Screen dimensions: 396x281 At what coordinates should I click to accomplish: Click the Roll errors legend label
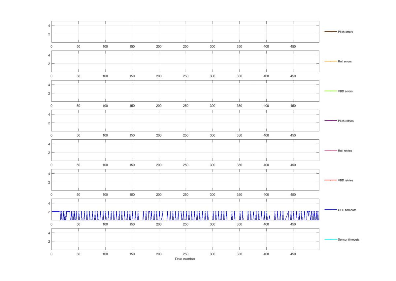[345, 62]
